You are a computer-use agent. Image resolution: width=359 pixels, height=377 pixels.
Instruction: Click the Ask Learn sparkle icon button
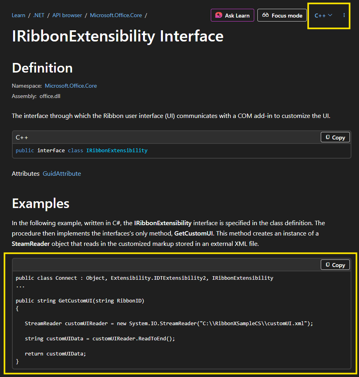(232, 16)
